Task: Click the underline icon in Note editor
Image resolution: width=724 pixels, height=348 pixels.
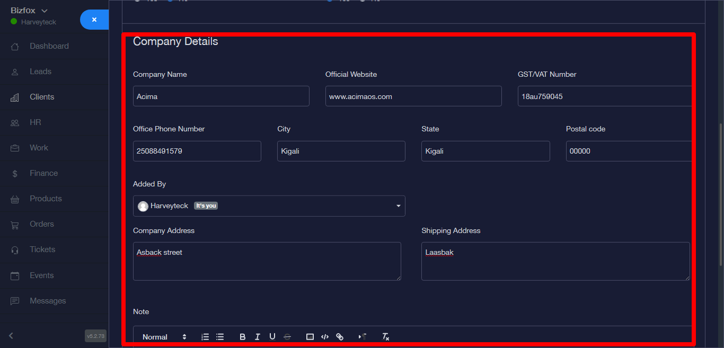Action: (272, 337)
